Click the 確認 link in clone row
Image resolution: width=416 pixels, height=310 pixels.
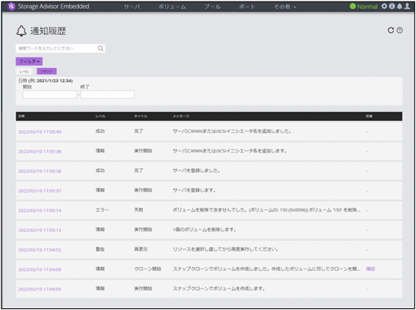pyautogui.click(x=370, y=269)
